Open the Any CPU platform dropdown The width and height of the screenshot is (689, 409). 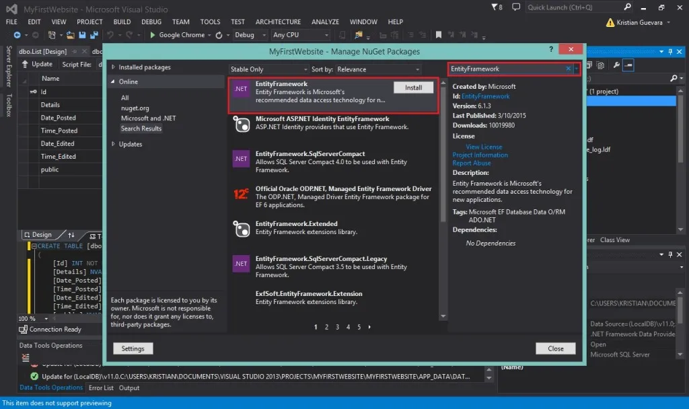coord(300,35)
